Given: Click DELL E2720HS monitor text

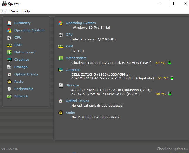Looking at the screenshot, I should [101, 74].
